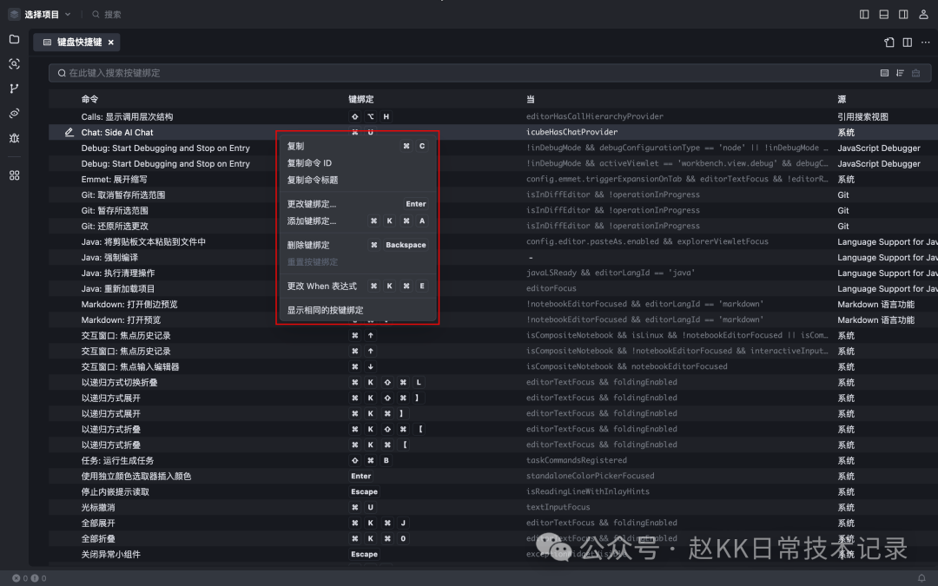Choose 删除键绑定 in the context menu
Image resolution: width=938 pixels, height=586 pixels.
tap(308, 245)
